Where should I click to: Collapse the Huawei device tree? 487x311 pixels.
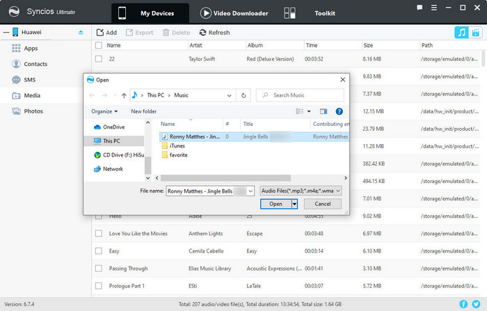6,32
